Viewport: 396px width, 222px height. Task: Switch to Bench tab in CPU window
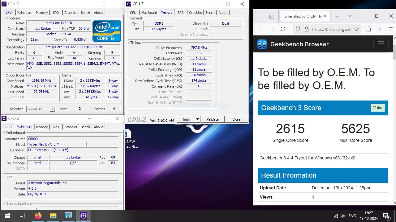point(85,13)
